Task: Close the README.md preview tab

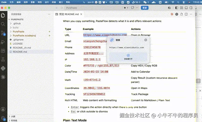Action: click(81, 14)
